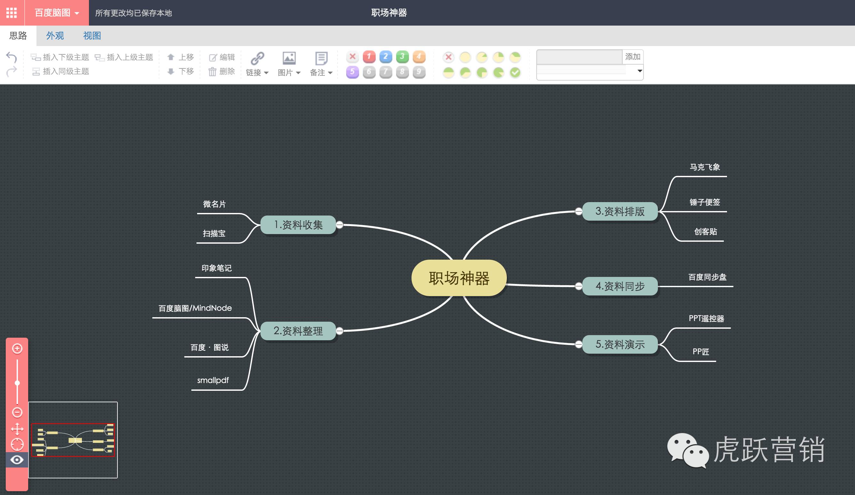Set priority 4 orange badge
This screenshot has width=855, height=495.
(419, 57)
